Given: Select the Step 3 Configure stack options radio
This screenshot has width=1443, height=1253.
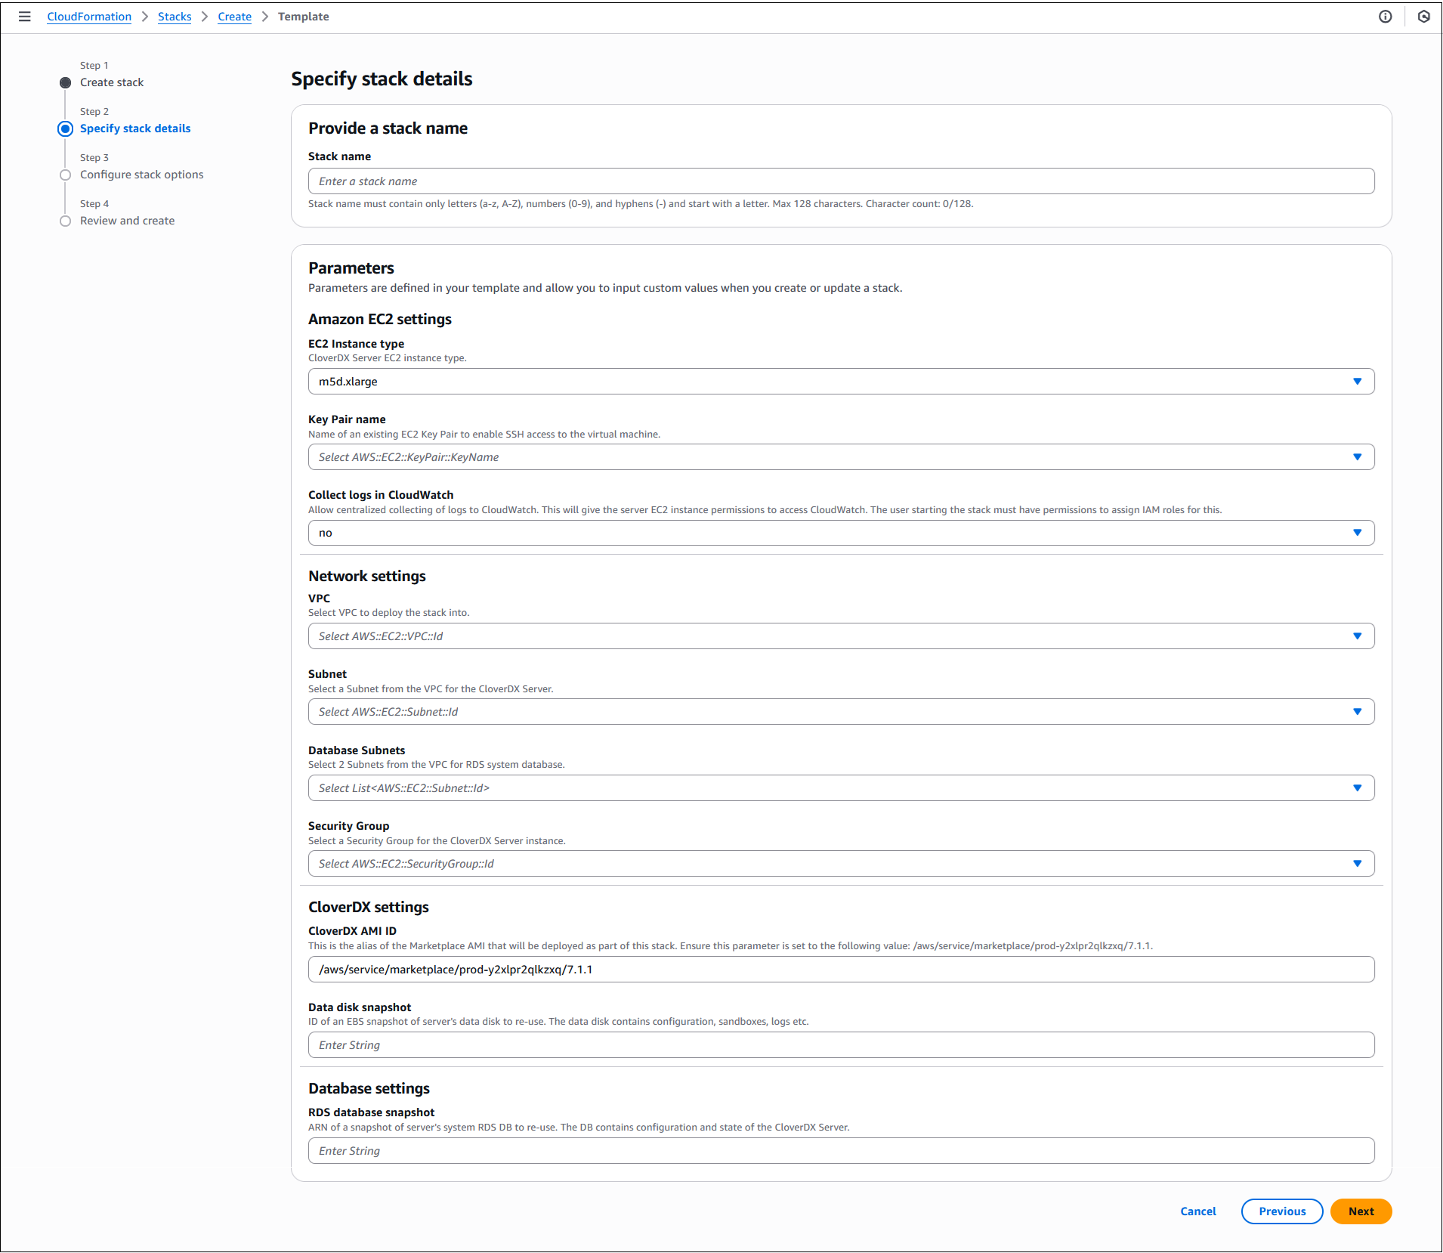Looking at the screenshot, I should (x=66, y=175).
